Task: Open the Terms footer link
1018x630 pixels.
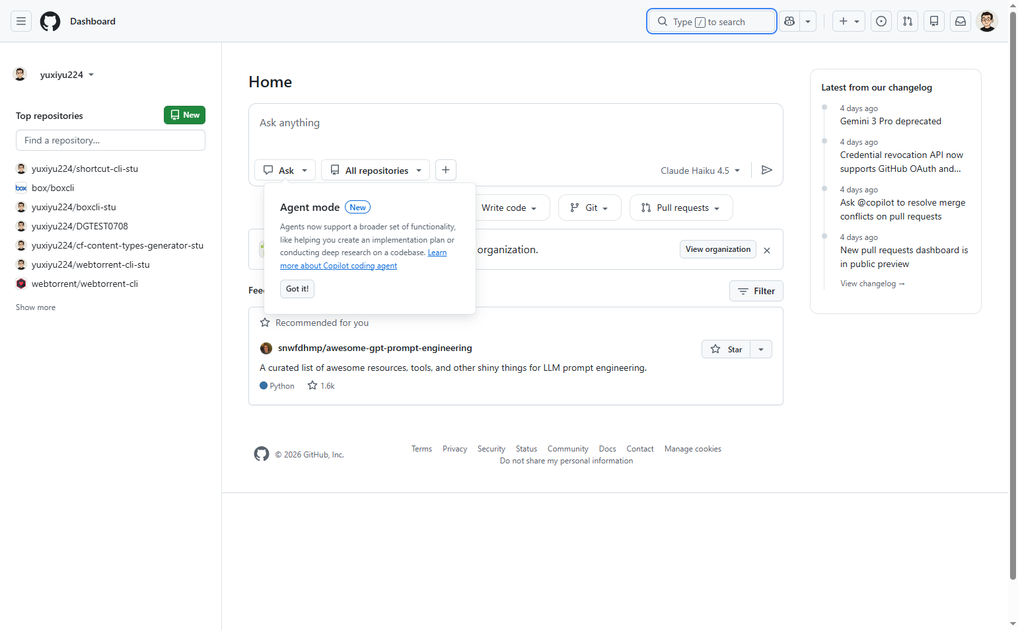Action: [x=421, y=449]
